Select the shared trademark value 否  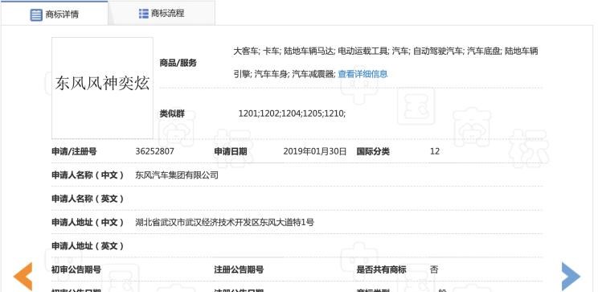434,269
